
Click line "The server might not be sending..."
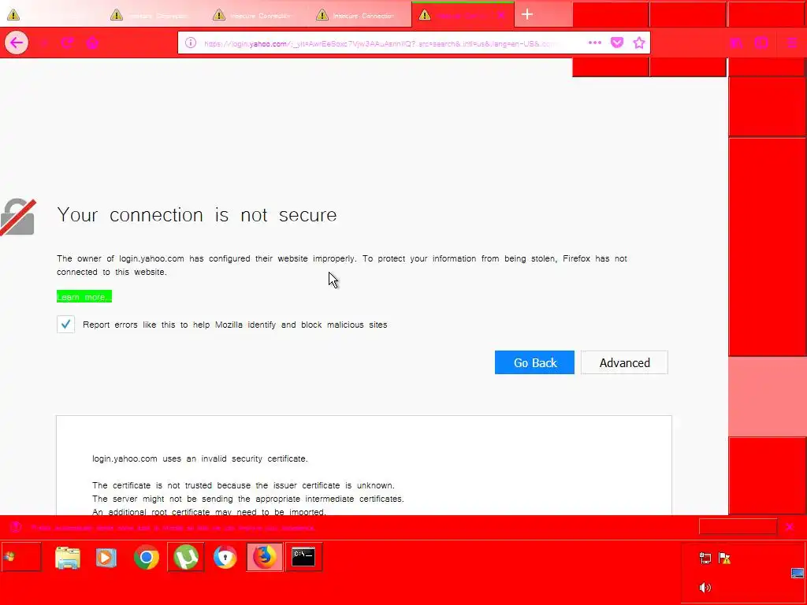click(x=248, y=499)
